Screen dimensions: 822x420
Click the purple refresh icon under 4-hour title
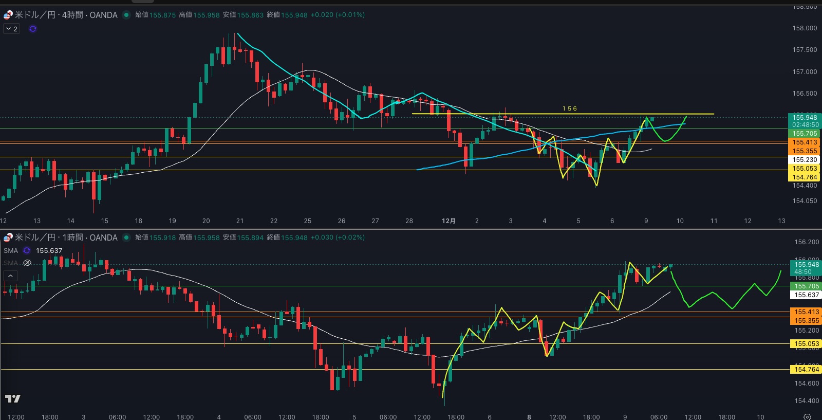[33, 29]
